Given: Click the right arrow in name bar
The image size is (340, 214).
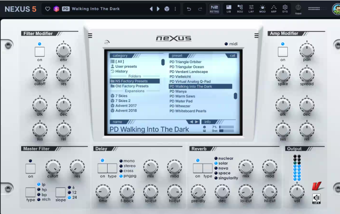Looking at the screenshot, I should pos(197,122).
